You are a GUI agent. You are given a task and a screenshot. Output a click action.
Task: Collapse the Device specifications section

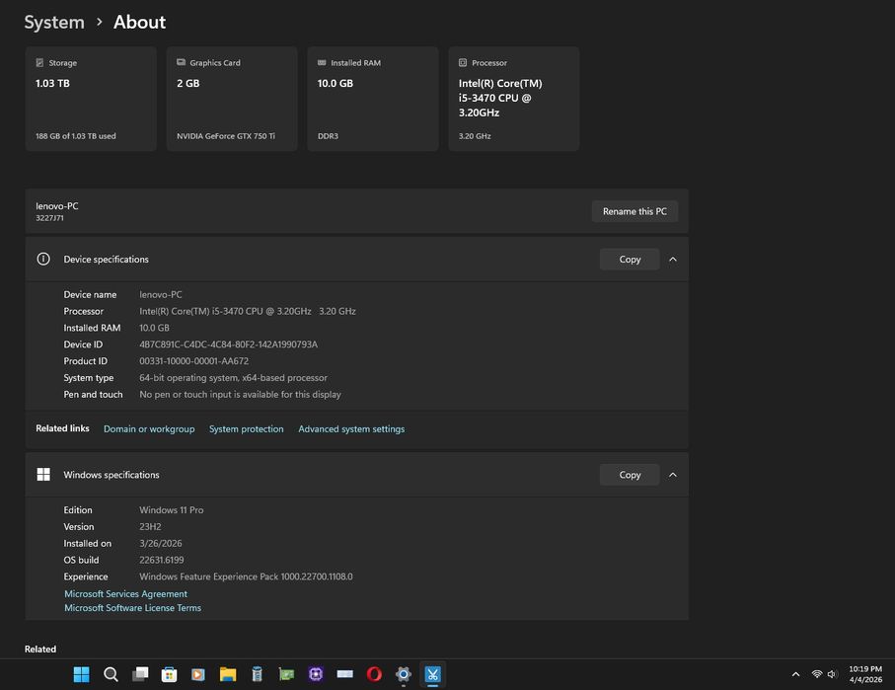click(673, 260)
